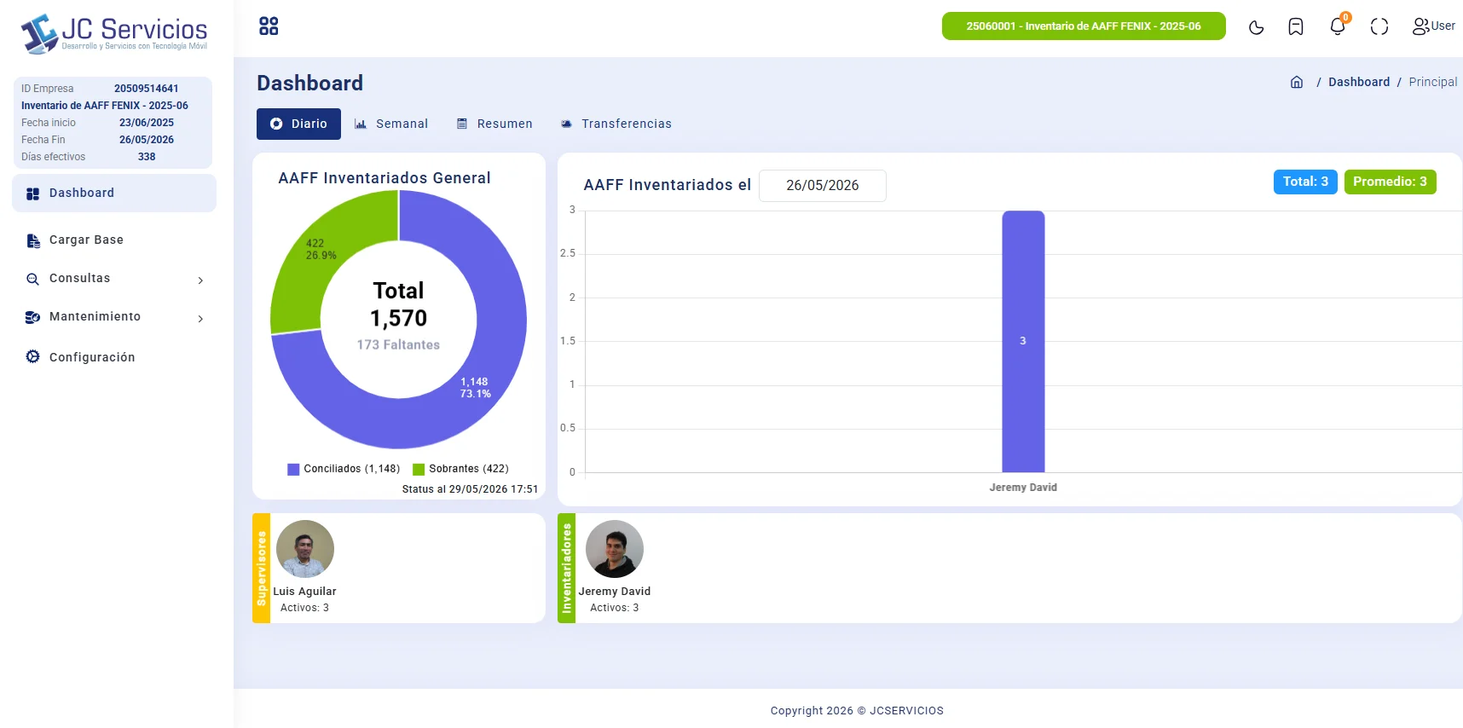
Task: Open Mantenimiento sidebar menu
Action: (x=114, y=317)
